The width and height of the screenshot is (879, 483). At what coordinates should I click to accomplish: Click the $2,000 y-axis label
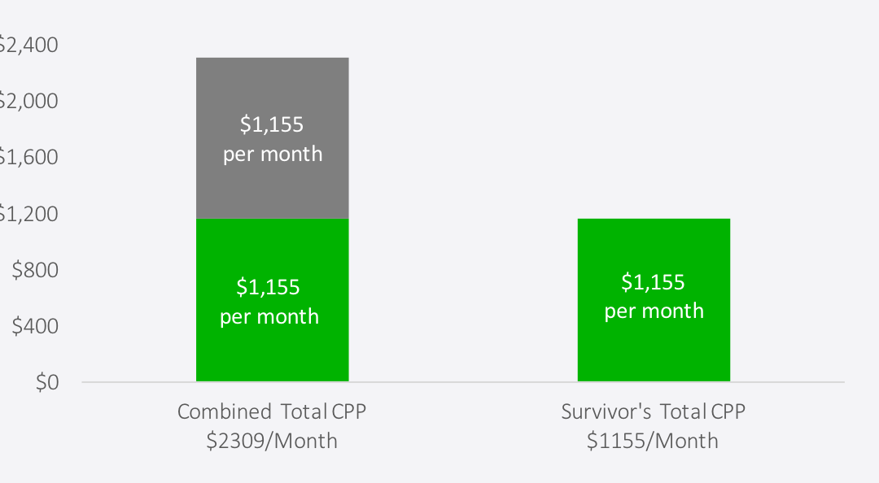28,101
